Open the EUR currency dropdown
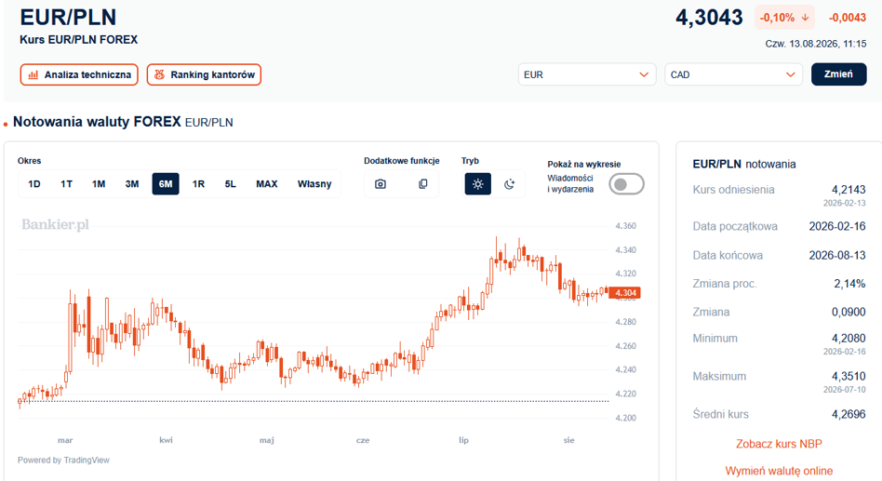Screen dimensions: 882x481 pos(587,74)
